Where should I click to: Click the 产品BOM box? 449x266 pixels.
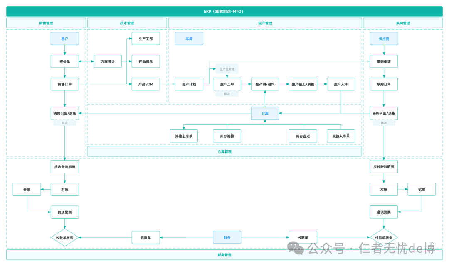click(146, 84)
